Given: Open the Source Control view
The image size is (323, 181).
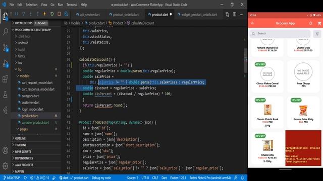Looking at the screenshot, I should click(x=5, y=48).
